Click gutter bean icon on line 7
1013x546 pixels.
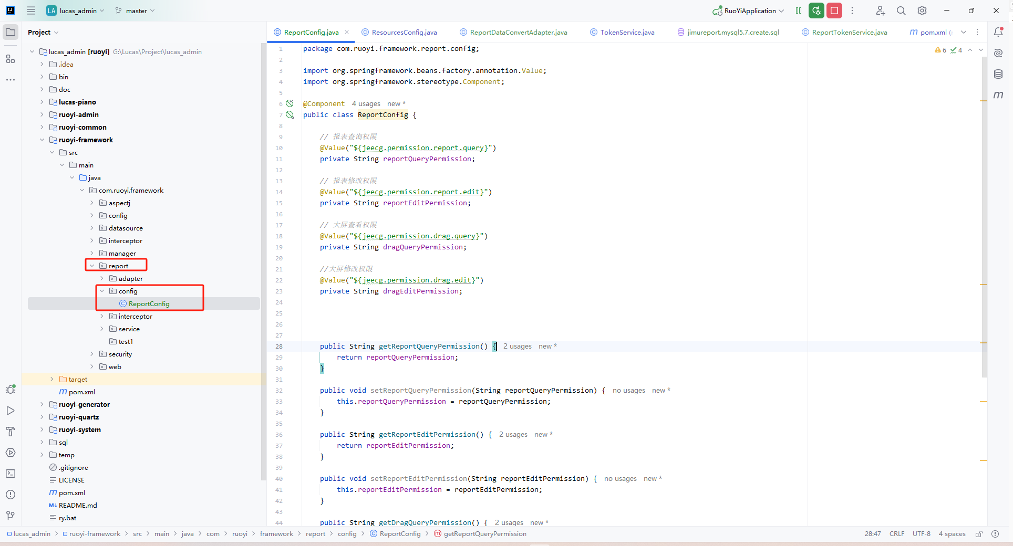(x=290, y=114)
